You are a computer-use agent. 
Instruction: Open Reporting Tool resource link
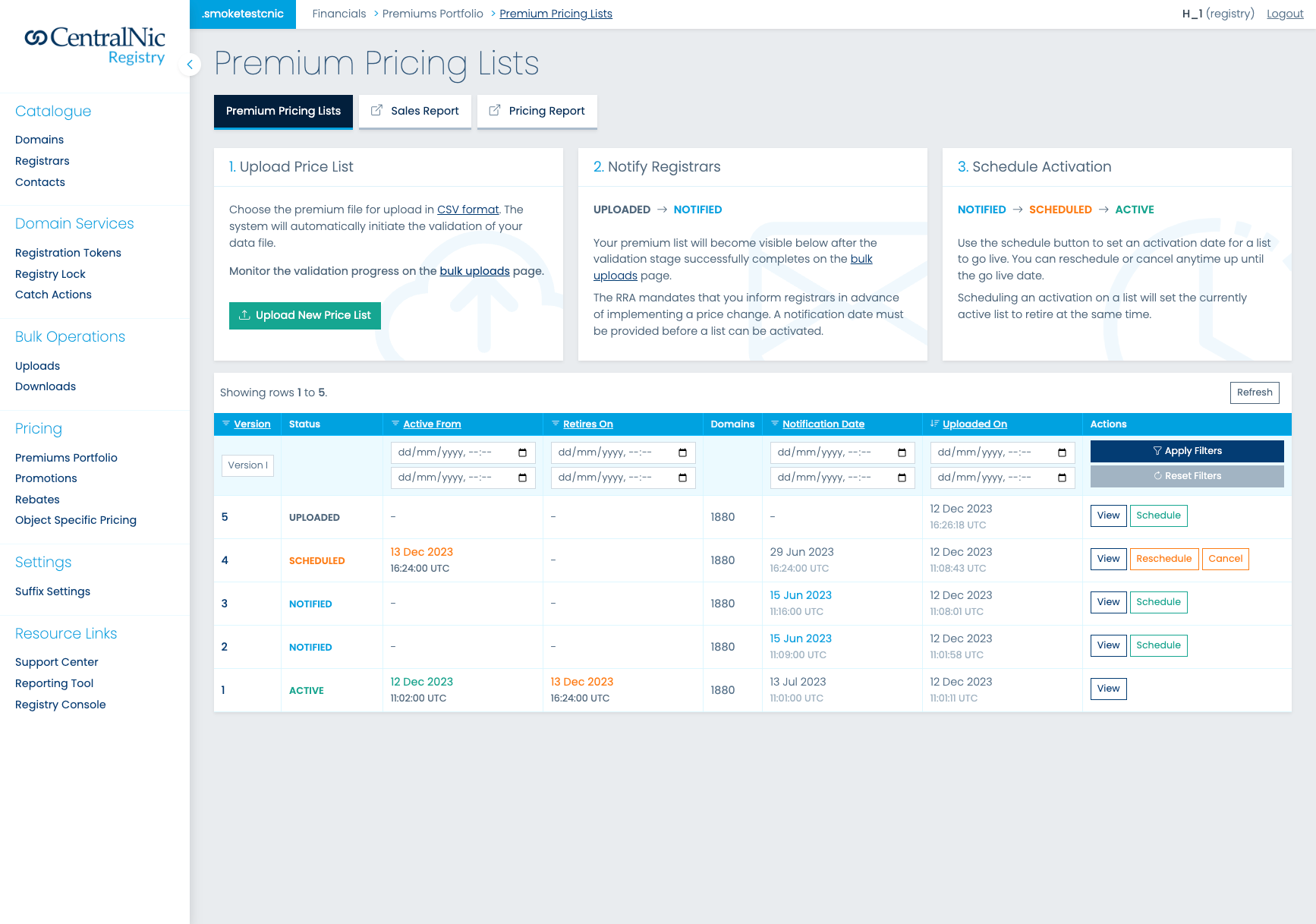55,683
